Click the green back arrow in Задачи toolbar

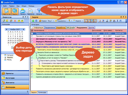click(33, 21)
